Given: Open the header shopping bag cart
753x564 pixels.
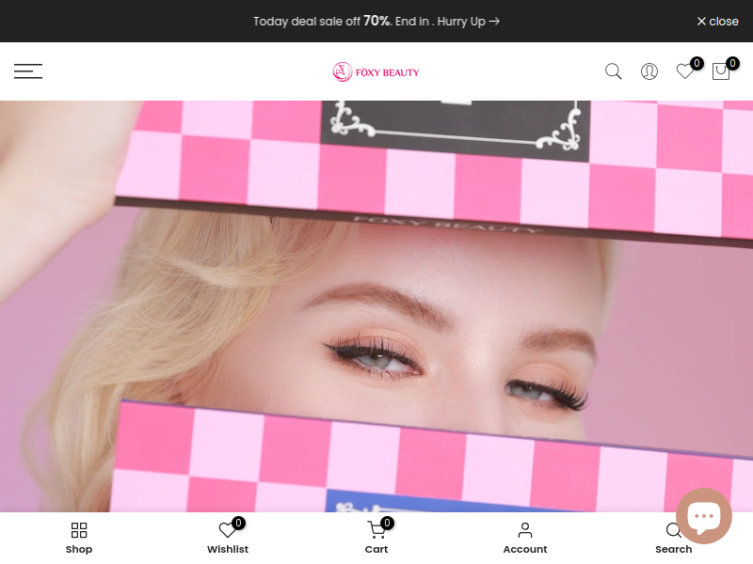Looking at the screenshot, I should coord(720,72).
